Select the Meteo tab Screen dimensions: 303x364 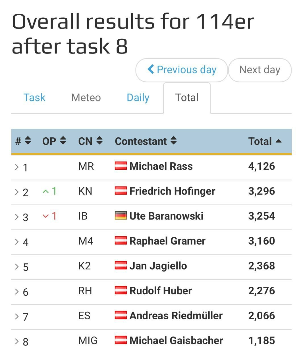click(86, 98)
